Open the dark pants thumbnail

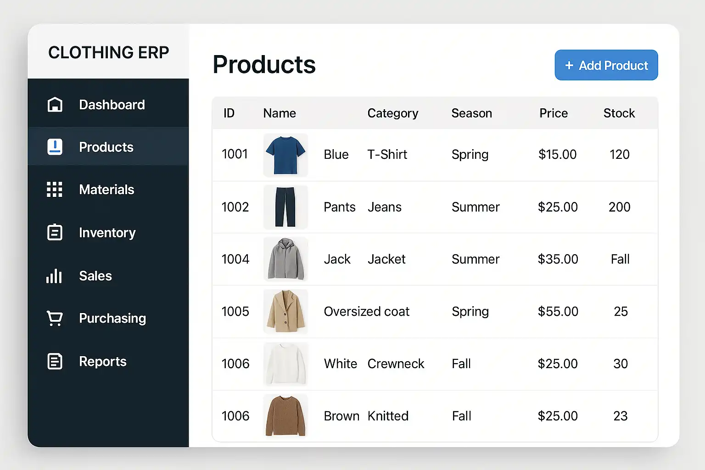(x=285, y=207)
